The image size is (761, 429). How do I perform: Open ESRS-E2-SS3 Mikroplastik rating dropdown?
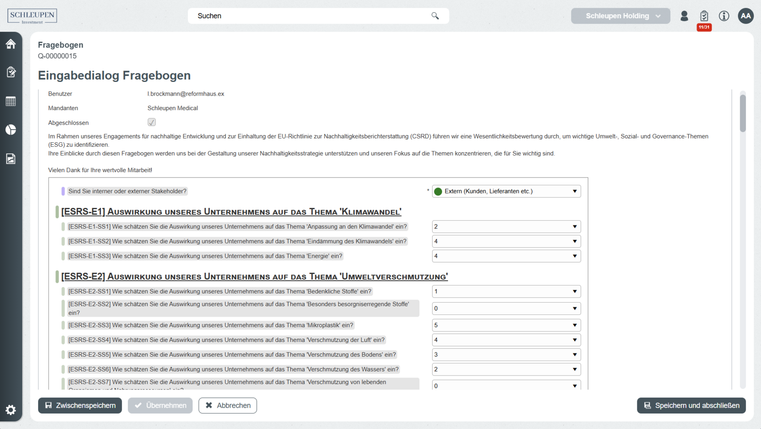click(x=506, y=325)
